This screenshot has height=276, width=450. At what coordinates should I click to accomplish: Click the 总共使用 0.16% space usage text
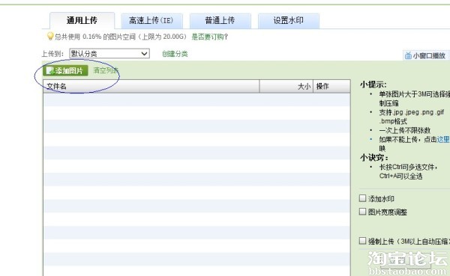(x=121, y=37)
